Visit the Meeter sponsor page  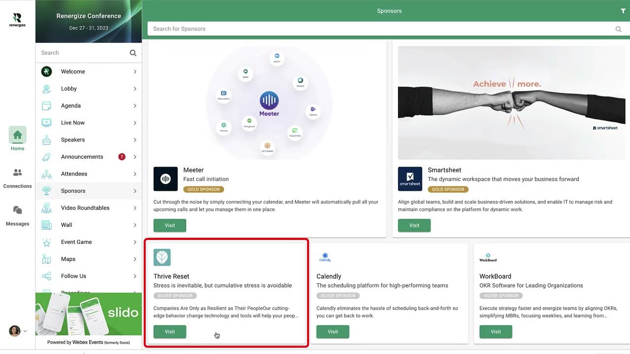pos(170,225)
